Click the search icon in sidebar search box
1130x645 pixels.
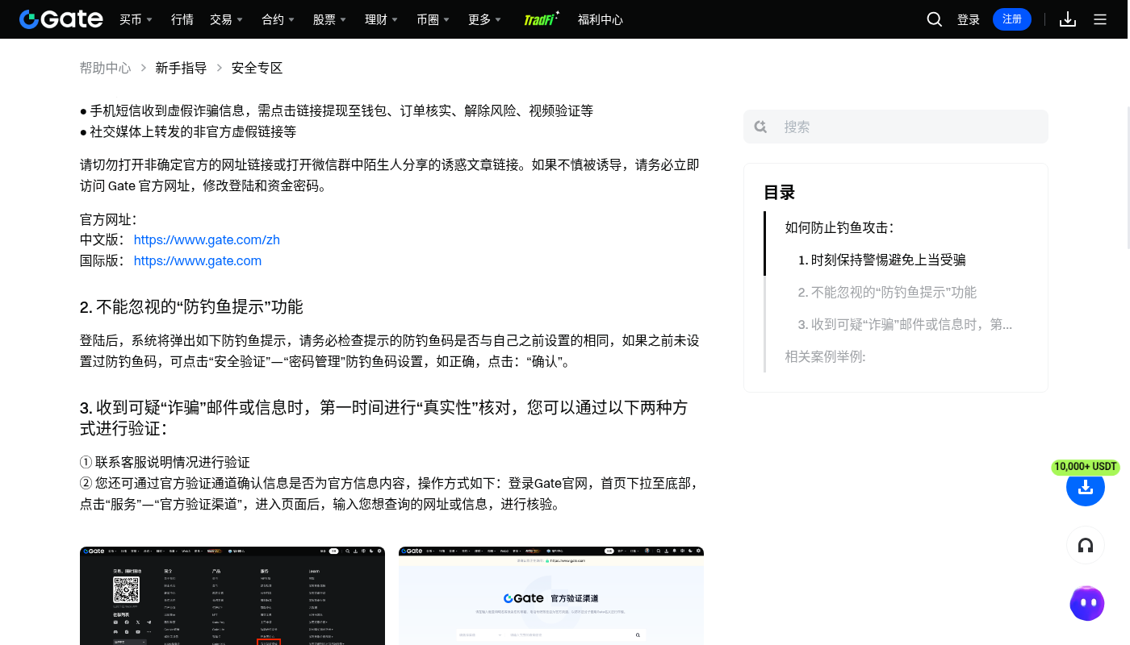click(760, 127)
